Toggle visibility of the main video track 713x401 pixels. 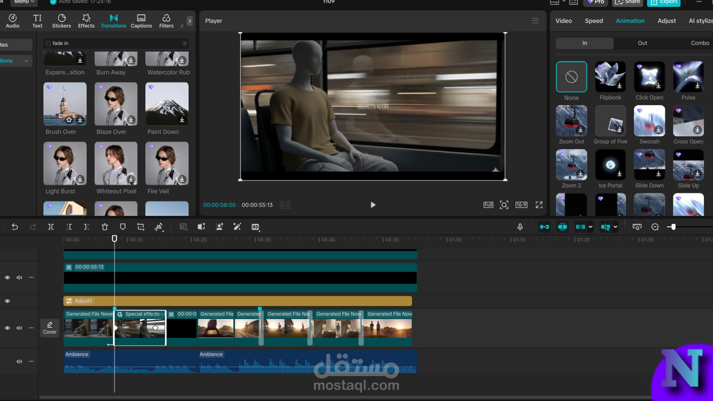coord(7,328)
